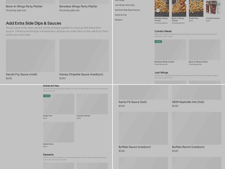Open Boneless Wings Combo food photo in top row
Screen dimensions: 225x169
click(x=162, y=8)
